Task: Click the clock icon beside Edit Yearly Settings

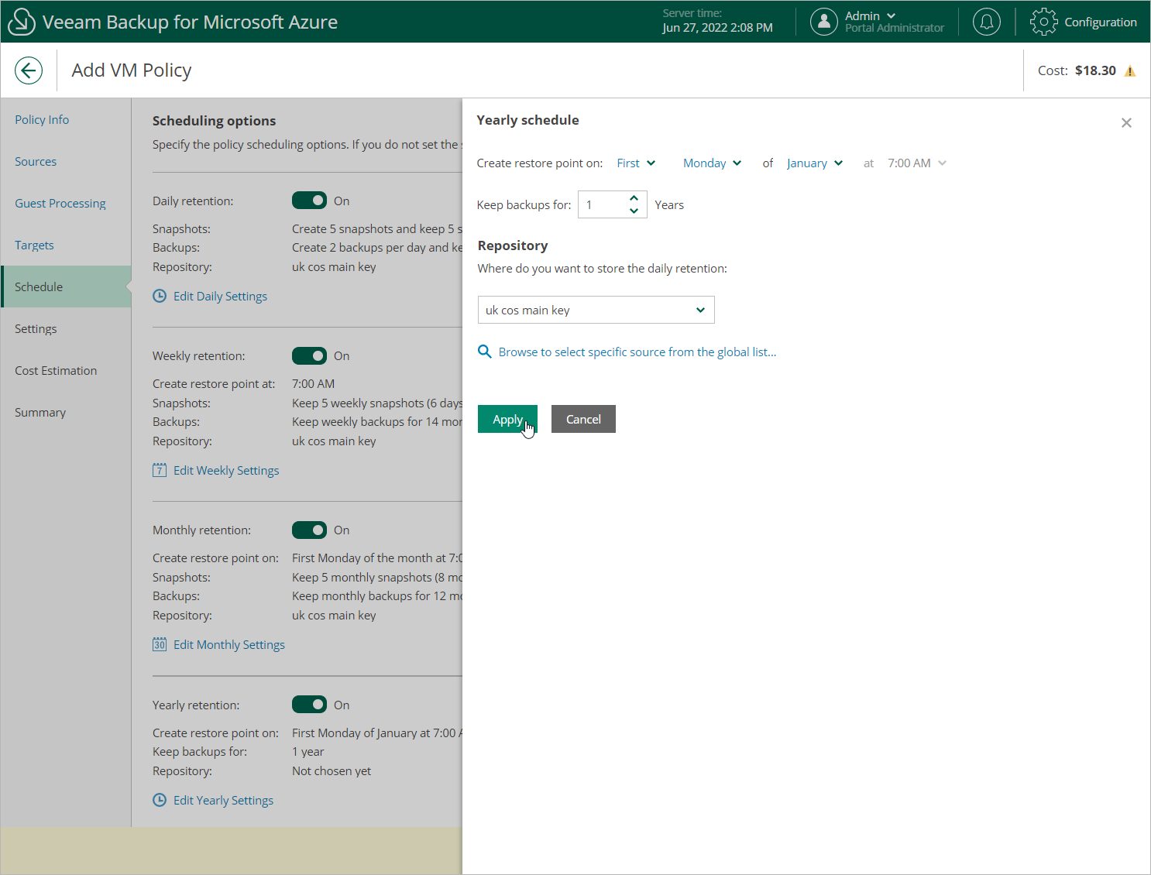Action: (160, 800)
